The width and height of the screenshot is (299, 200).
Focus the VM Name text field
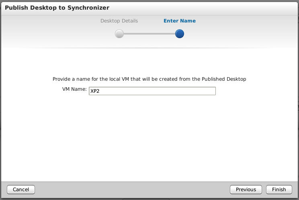(152, 91)
